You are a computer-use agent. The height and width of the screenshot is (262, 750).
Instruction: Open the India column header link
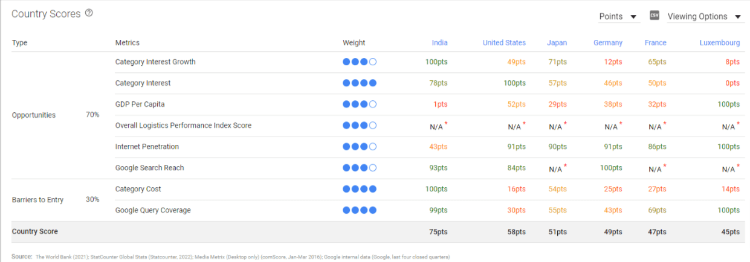coord(439,43)
